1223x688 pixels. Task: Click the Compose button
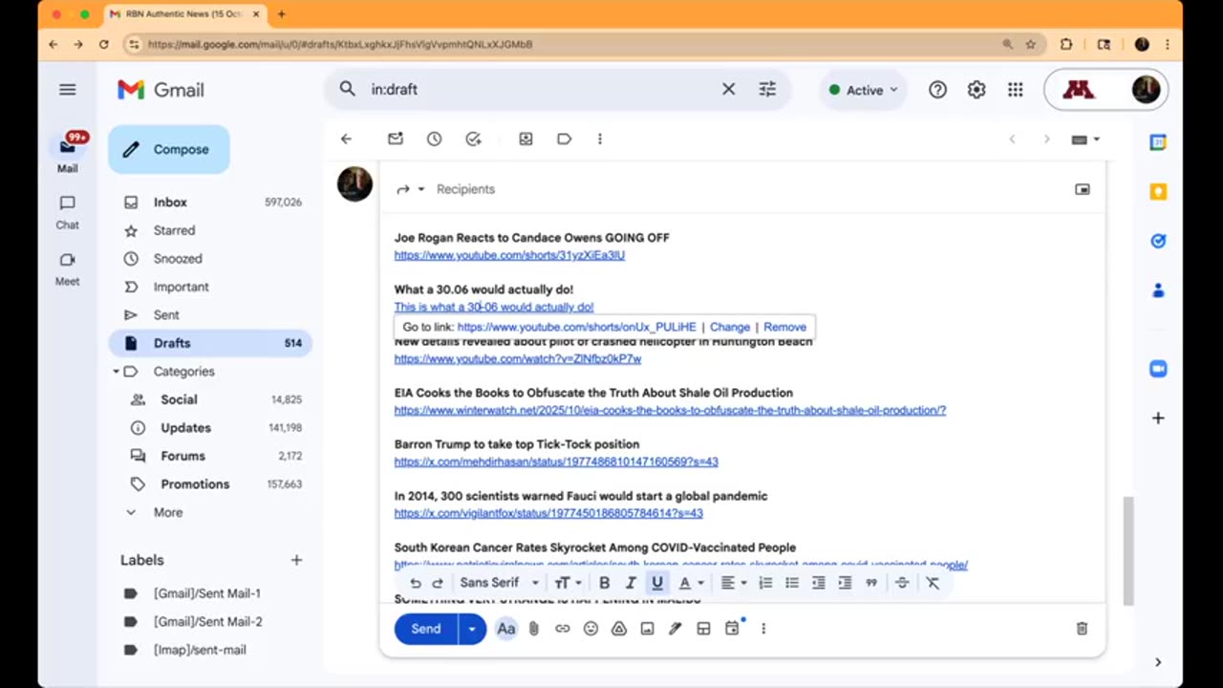(x=168, y=149)
